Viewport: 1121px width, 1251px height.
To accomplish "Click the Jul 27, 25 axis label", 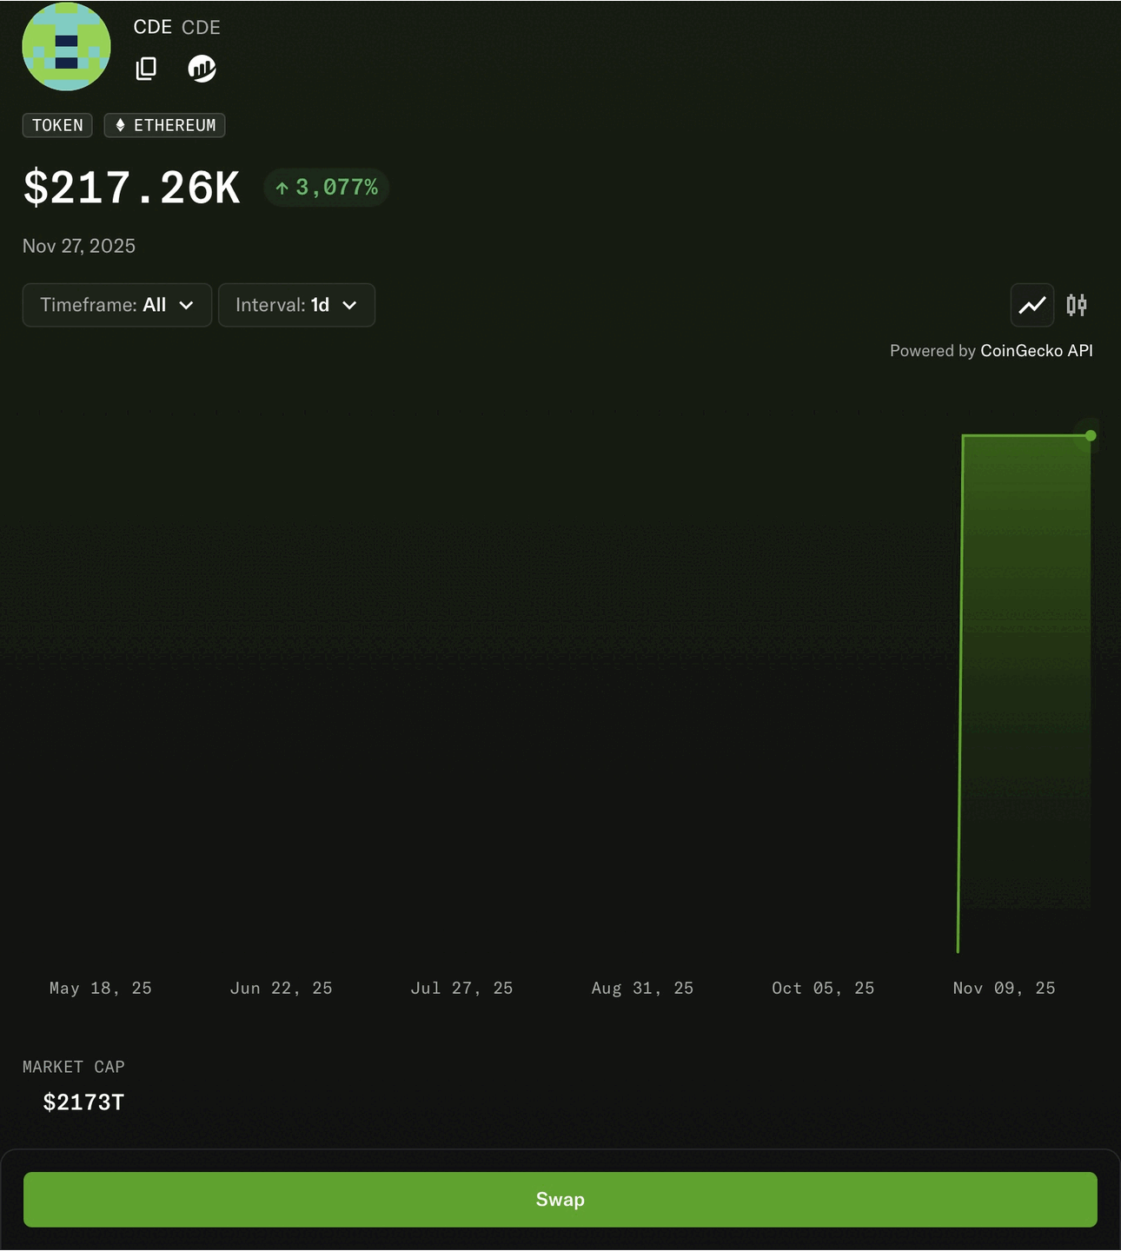I will point(461,988).
